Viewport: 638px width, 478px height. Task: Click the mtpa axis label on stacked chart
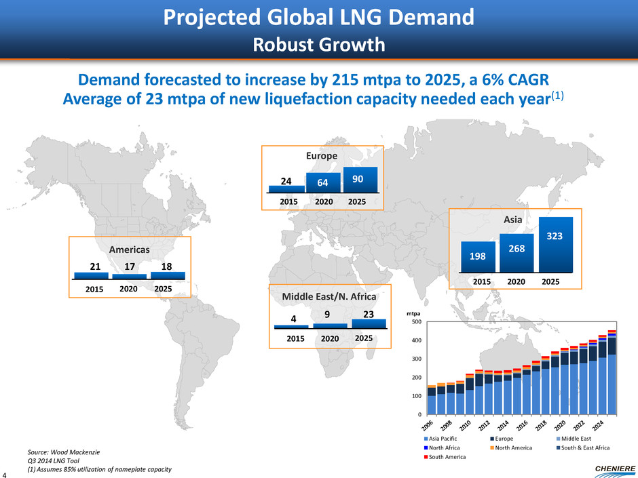tap(413, 315)
